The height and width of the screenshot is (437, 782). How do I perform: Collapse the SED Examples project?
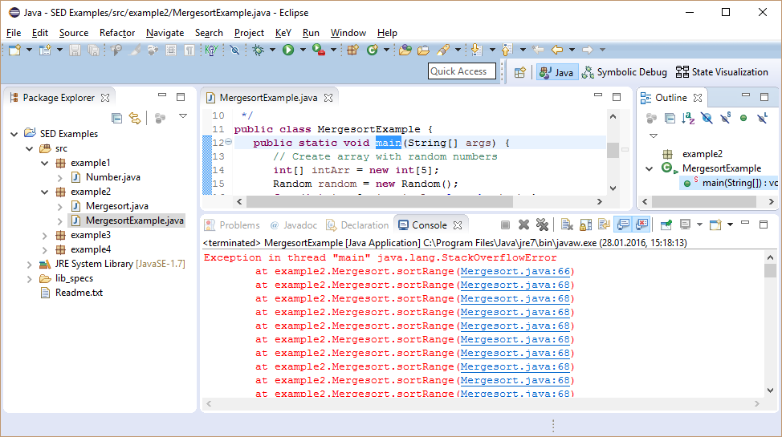(x=14, y=134)
